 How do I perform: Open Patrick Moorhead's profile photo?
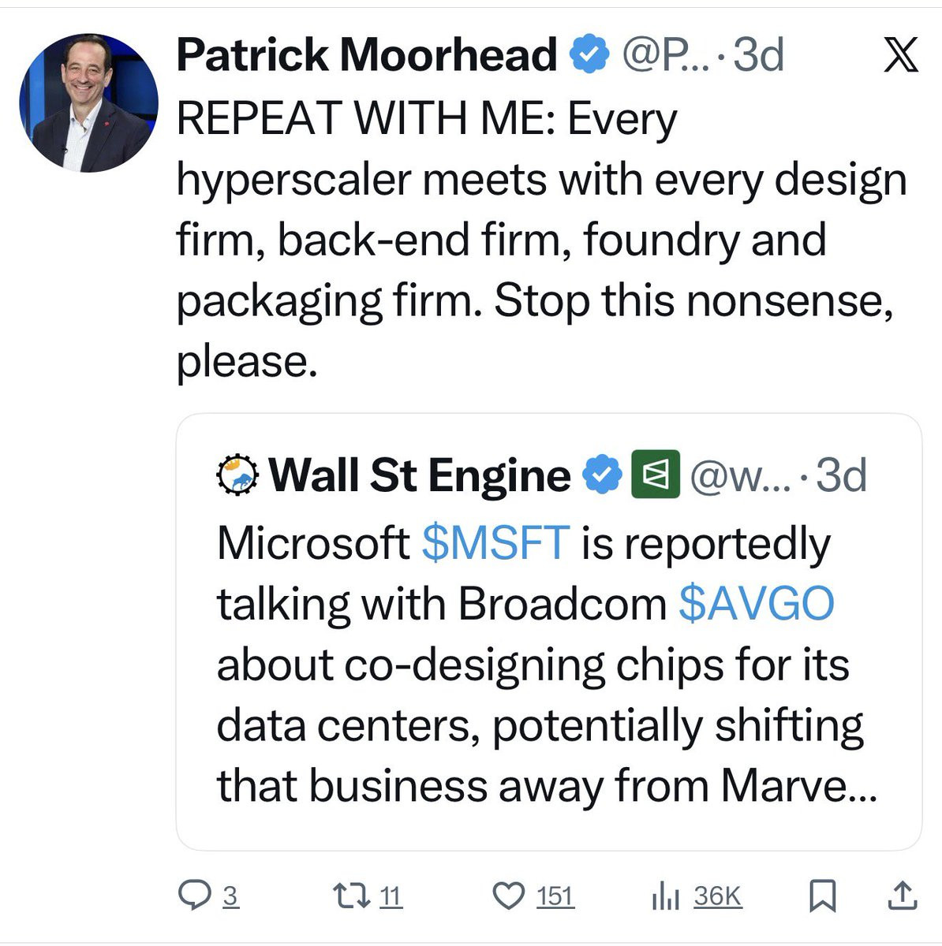[88, 102]
